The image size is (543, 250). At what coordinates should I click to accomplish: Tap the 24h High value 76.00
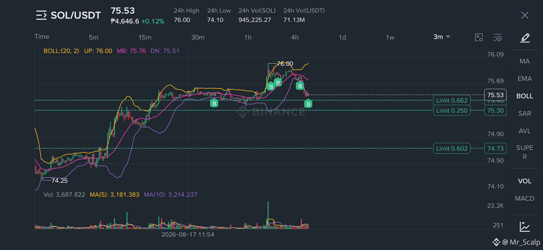point(182,20)
